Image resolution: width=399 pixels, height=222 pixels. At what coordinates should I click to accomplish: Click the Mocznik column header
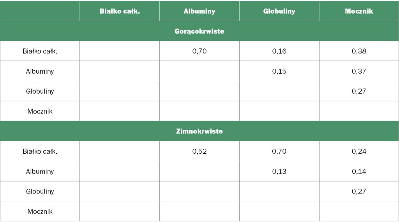[x=359, y=11]
